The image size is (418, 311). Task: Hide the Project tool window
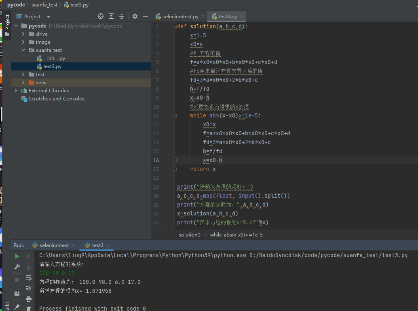[146, 16]
